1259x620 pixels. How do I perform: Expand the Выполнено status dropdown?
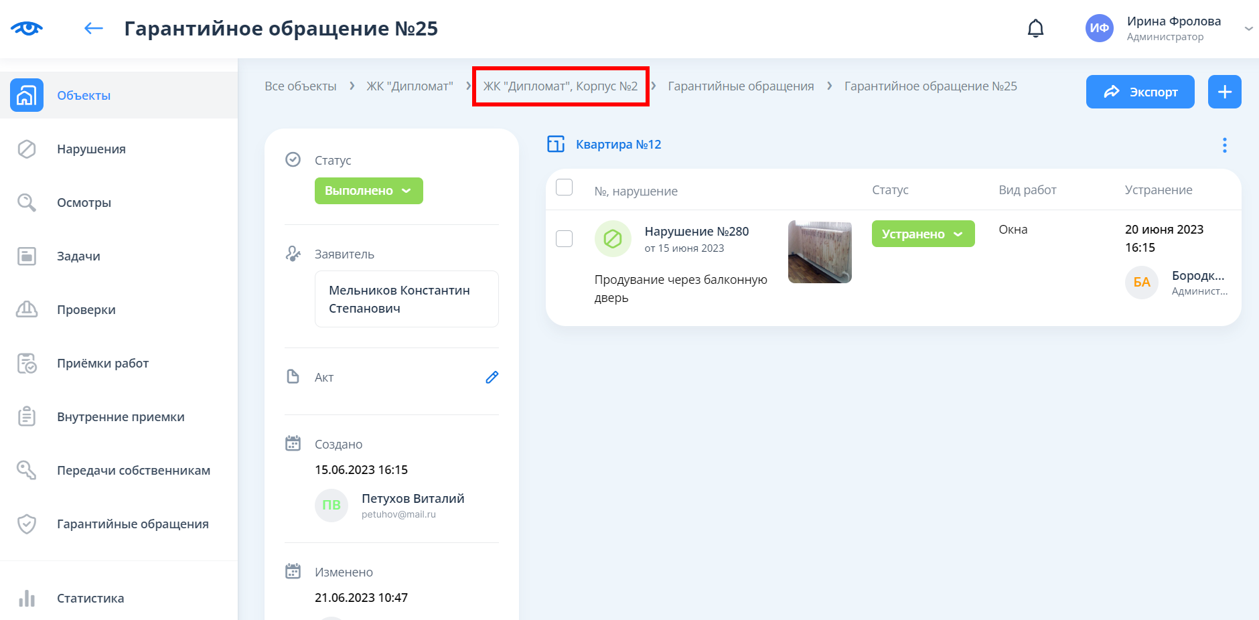368,191
